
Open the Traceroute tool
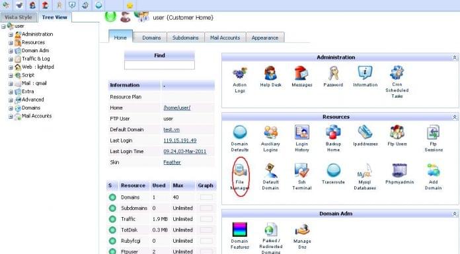tap(333, 170)
